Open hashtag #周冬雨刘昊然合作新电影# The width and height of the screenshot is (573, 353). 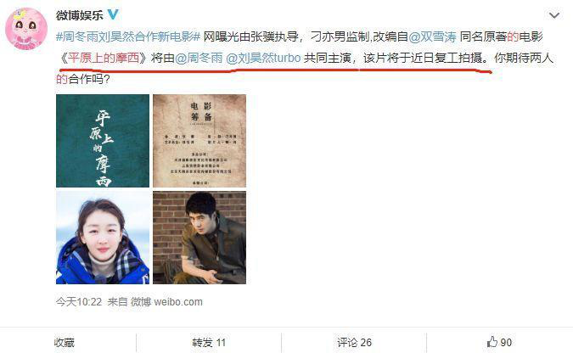tap(128, 36)
